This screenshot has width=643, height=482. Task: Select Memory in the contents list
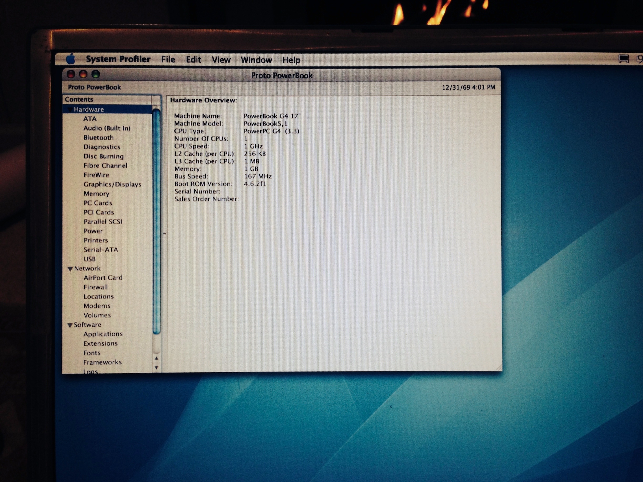point(96,193)
